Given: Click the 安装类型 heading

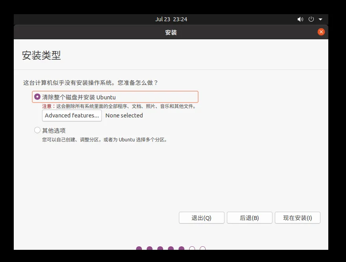Looking at the screenshot, I should [41, 55].
